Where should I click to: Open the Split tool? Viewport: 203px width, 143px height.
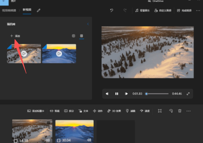pyautogui.click(x=69, y=111)
